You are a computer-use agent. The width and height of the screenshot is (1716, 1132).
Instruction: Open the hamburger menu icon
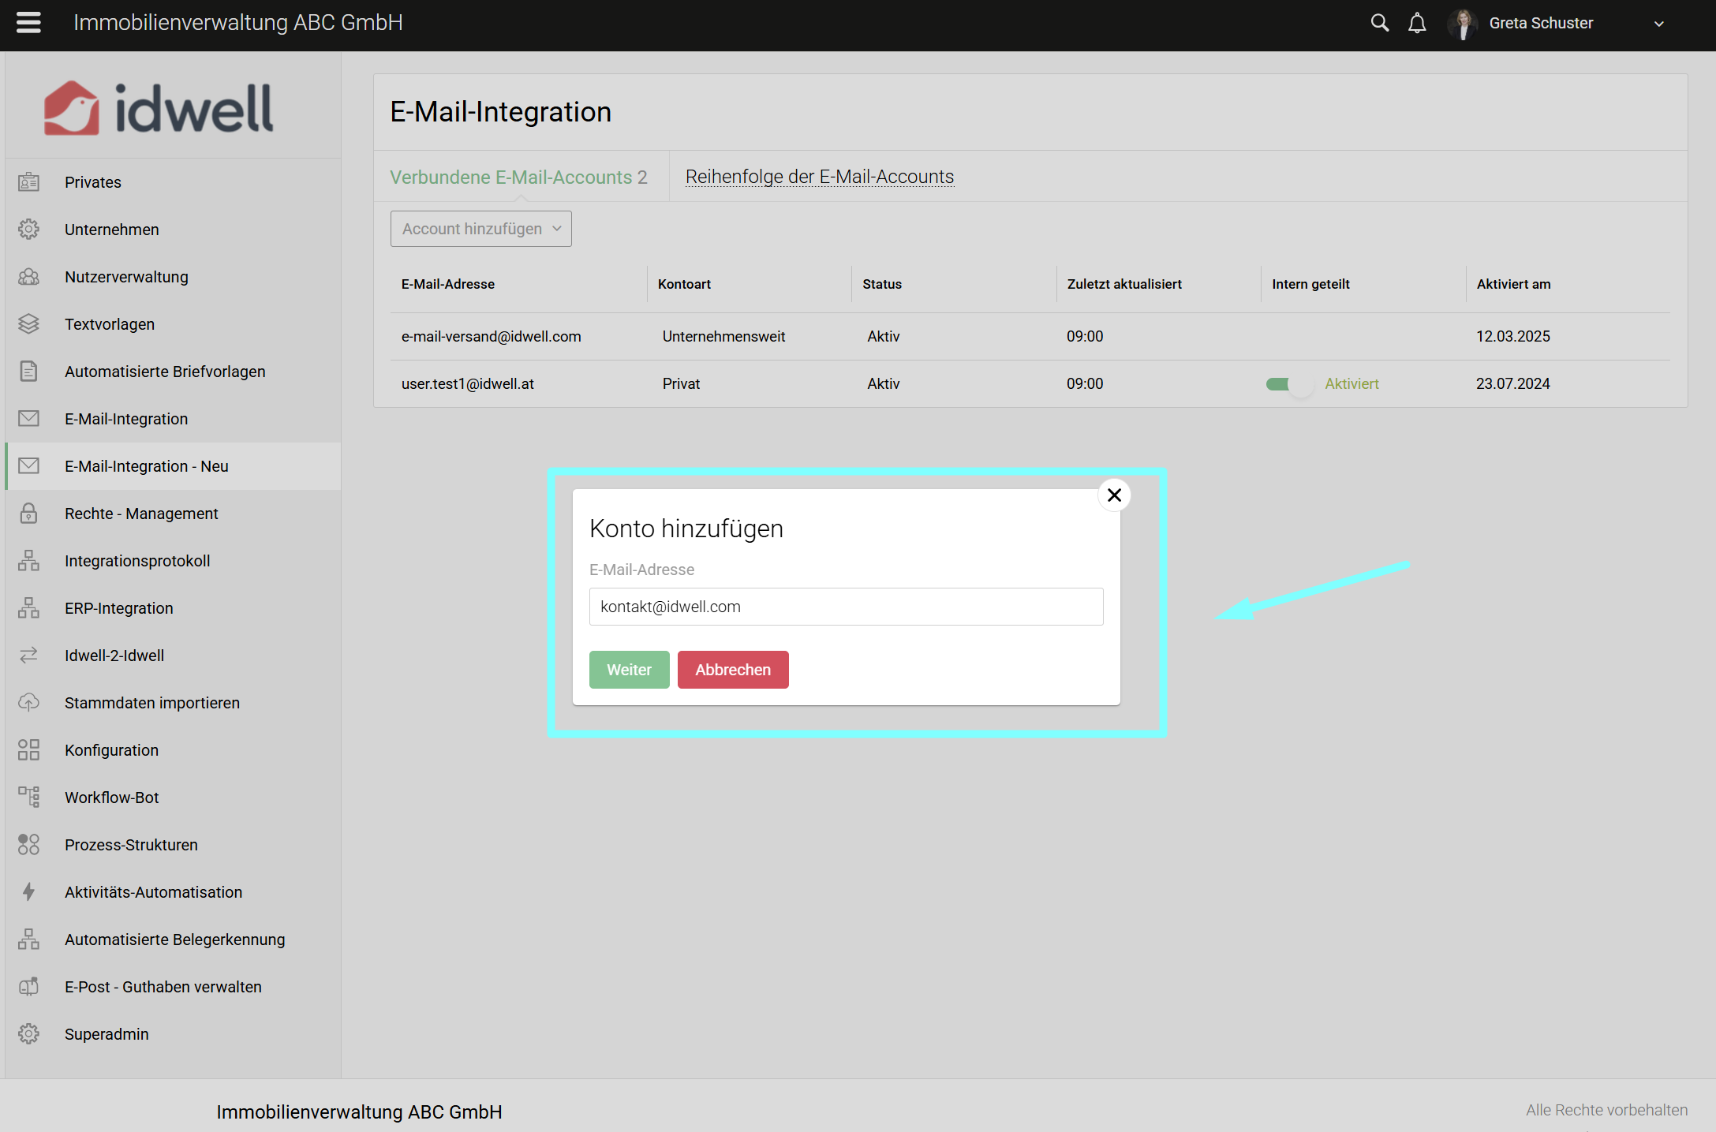[28, 23]
